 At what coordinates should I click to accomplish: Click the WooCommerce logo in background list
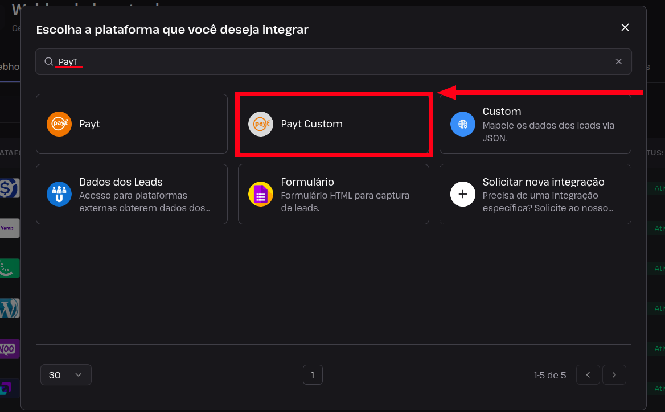click(10, 348)
